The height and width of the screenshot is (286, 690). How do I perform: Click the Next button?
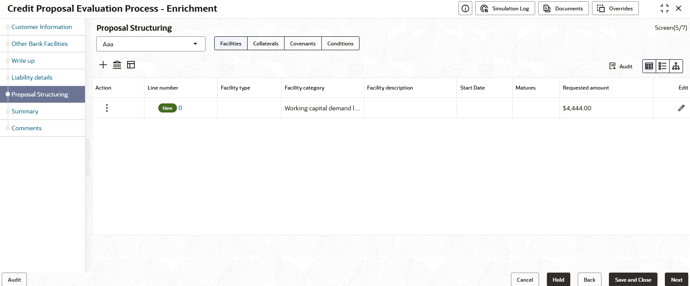tap(677, 280)
